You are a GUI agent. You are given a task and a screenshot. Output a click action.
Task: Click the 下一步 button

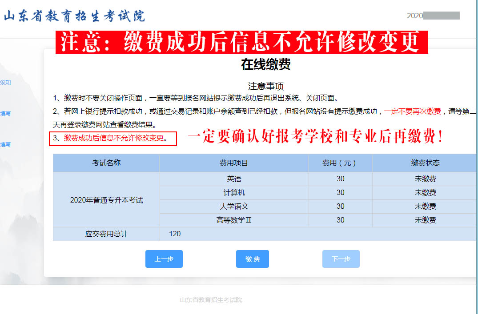pos(341,259)
